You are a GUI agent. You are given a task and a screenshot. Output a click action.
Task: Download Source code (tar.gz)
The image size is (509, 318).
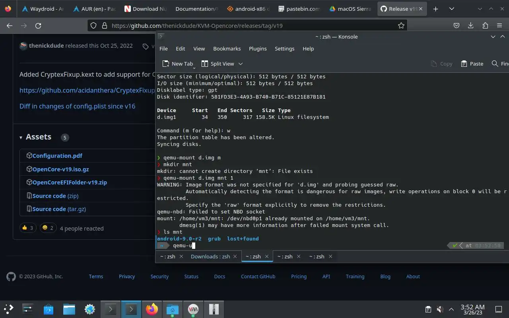point(59,209)
